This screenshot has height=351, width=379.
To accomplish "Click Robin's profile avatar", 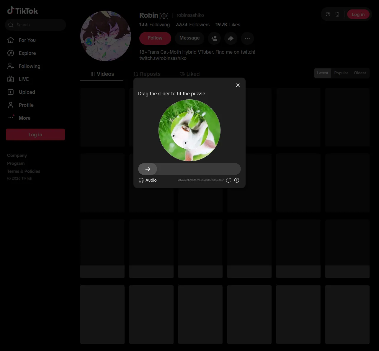I will (106, 36).
